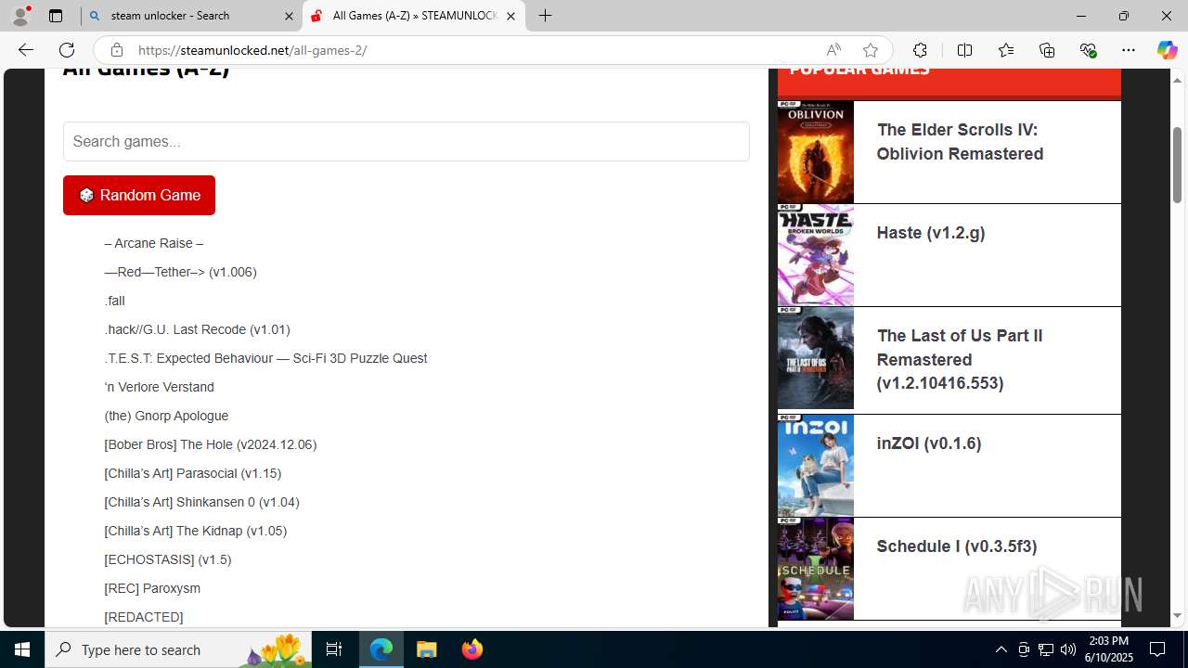Image resolution: width=1188 pixels, height=668 pixels.
Task: Open 'n Verlore Verstand game link
Action: (x=159, y=387)
